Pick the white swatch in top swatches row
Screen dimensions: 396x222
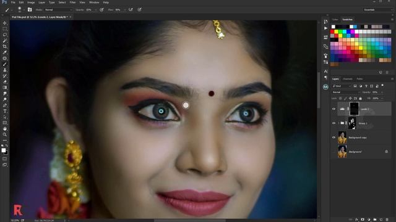[334, 27]
